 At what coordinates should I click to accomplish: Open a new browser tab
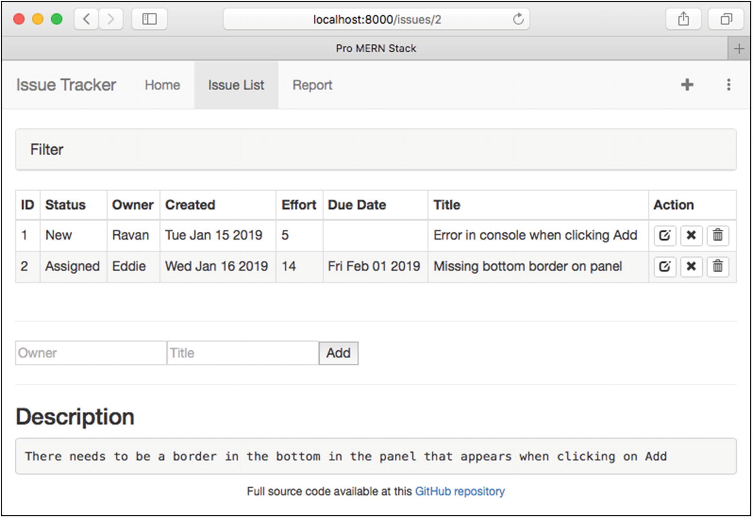739,49
